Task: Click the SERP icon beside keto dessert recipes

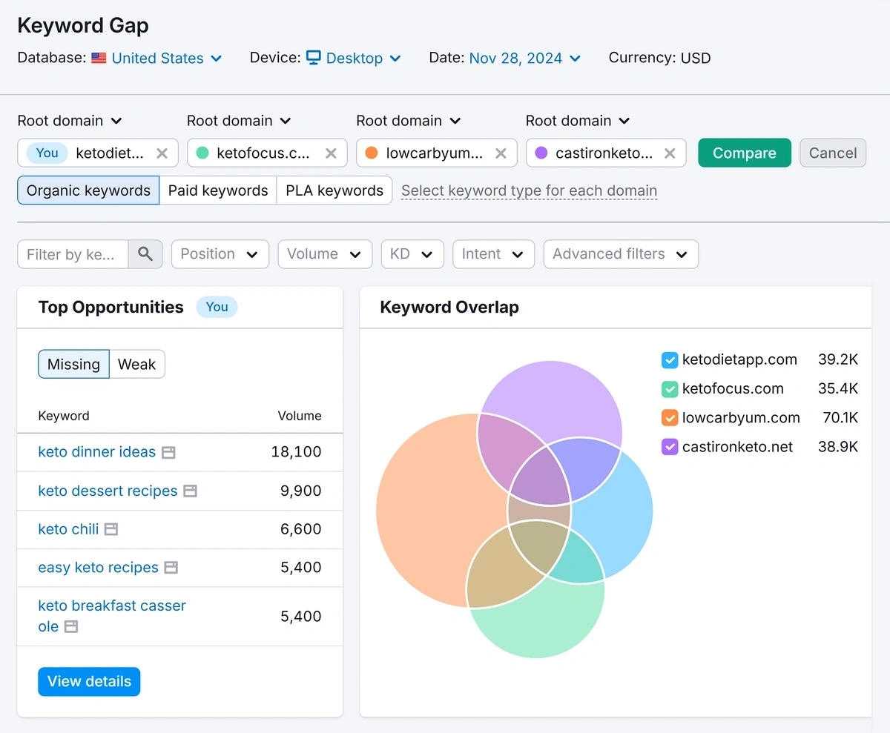Action: [190, 491]
